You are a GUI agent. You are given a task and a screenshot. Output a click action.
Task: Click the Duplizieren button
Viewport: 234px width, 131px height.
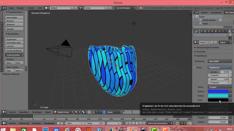pyautogui.click(x=14, y=39)
